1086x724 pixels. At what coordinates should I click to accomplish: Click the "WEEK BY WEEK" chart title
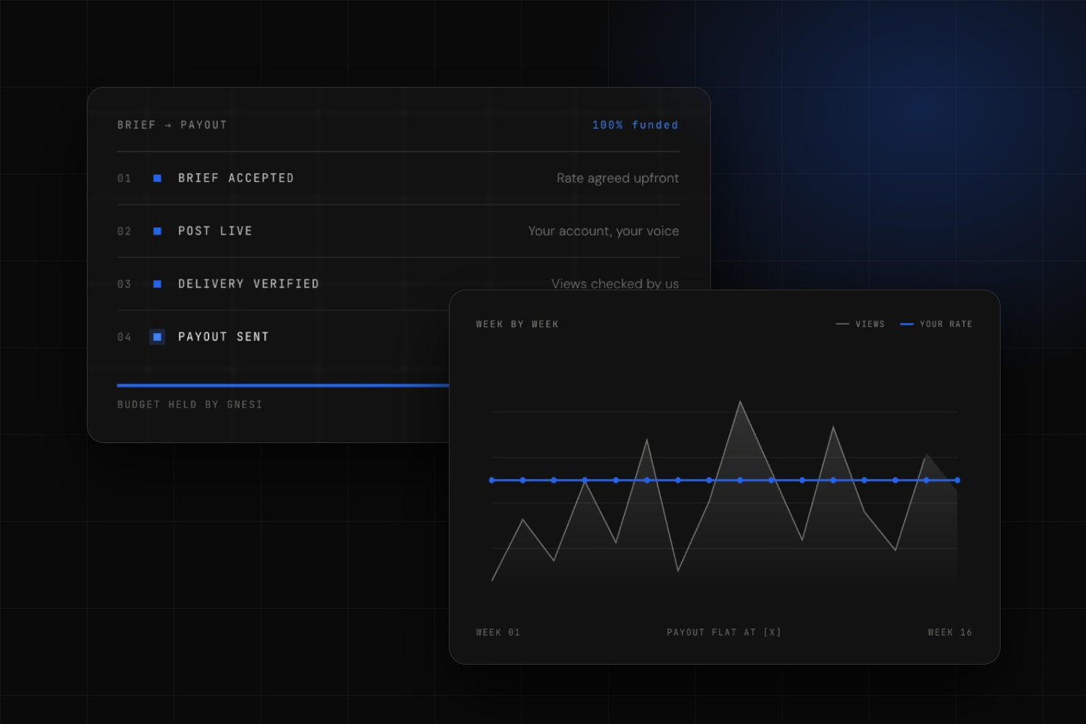(518, 324)
